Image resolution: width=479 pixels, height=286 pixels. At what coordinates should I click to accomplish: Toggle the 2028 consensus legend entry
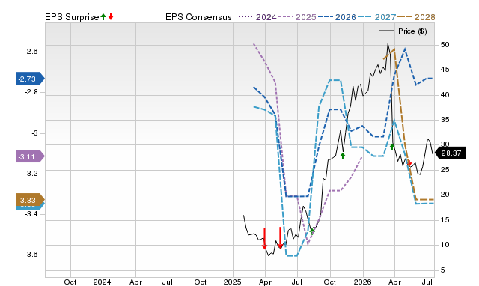[x=416, y=17]
